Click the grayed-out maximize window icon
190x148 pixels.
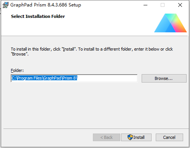pos(163,5)
